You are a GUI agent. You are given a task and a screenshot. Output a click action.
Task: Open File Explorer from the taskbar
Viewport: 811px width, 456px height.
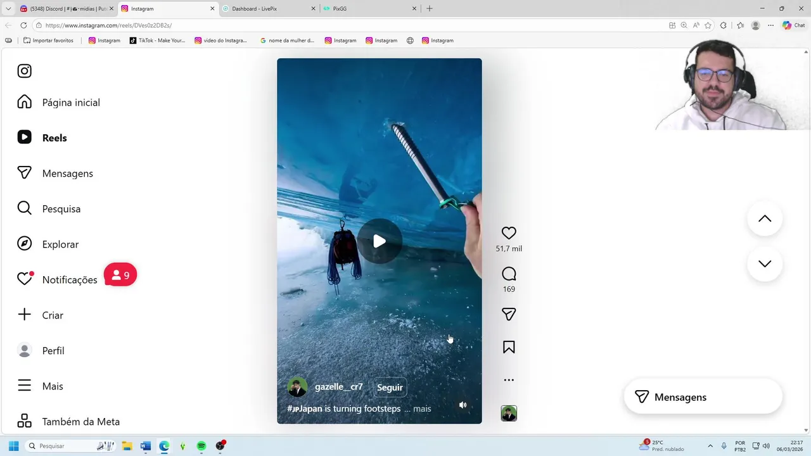click(x=127, y=446)
